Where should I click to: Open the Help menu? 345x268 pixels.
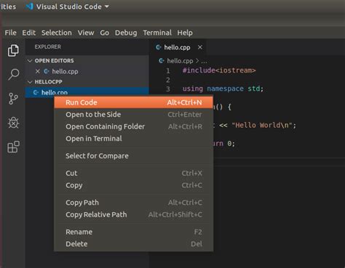[185, 33]
